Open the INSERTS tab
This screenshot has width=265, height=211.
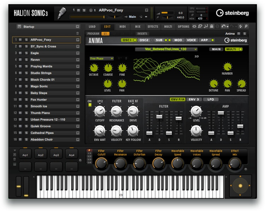(142, 34)
